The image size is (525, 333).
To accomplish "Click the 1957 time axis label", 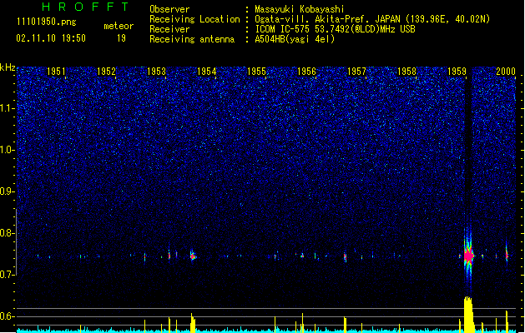I will (x=357, y=72).
